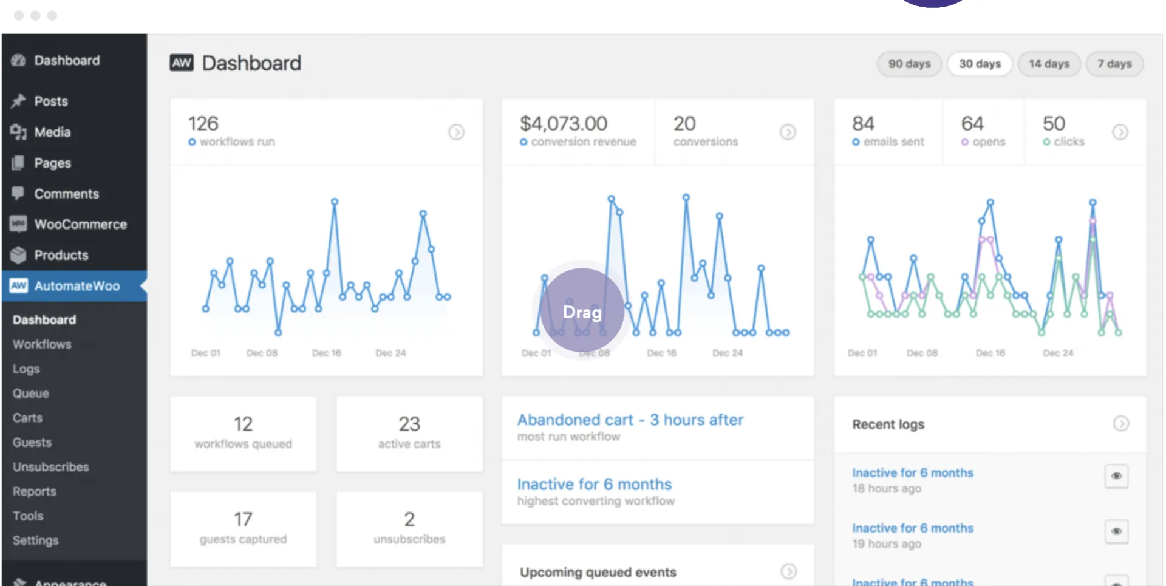Open the Reports submenu item
1166x586 pixels.
click(x=35, y=491)
